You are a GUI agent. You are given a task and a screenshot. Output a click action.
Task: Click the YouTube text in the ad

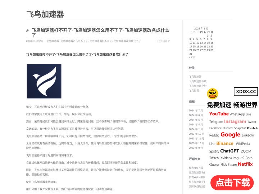coord(219,114)
